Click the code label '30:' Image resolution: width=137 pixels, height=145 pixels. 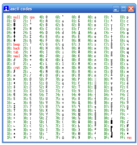26,79
